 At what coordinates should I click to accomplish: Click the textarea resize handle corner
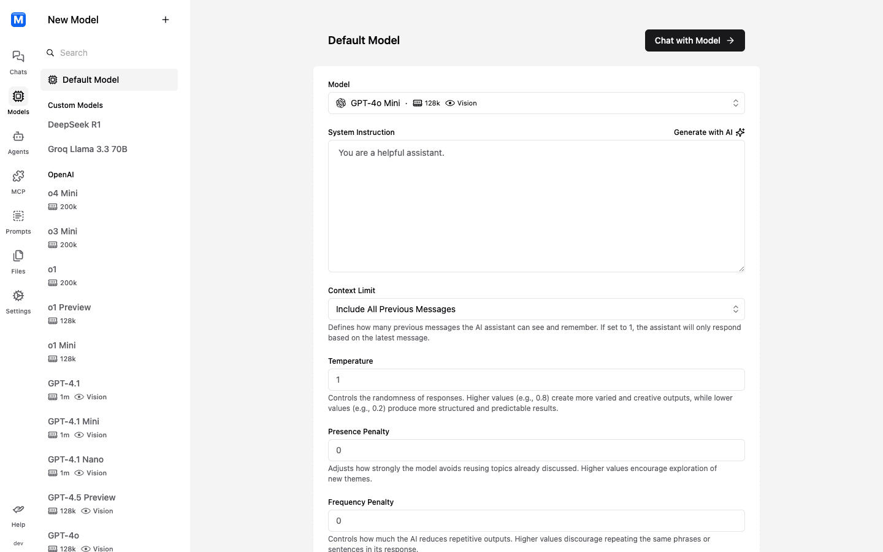741,269
